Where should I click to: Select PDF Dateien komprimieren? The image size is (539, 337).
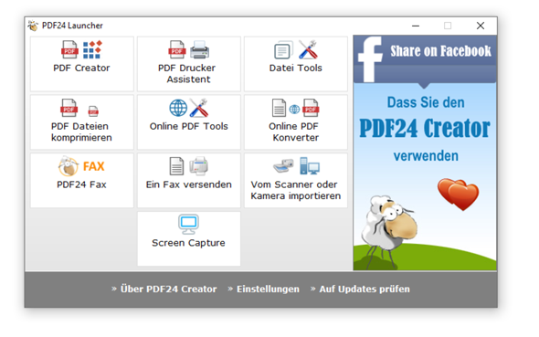tap(82, 122)
